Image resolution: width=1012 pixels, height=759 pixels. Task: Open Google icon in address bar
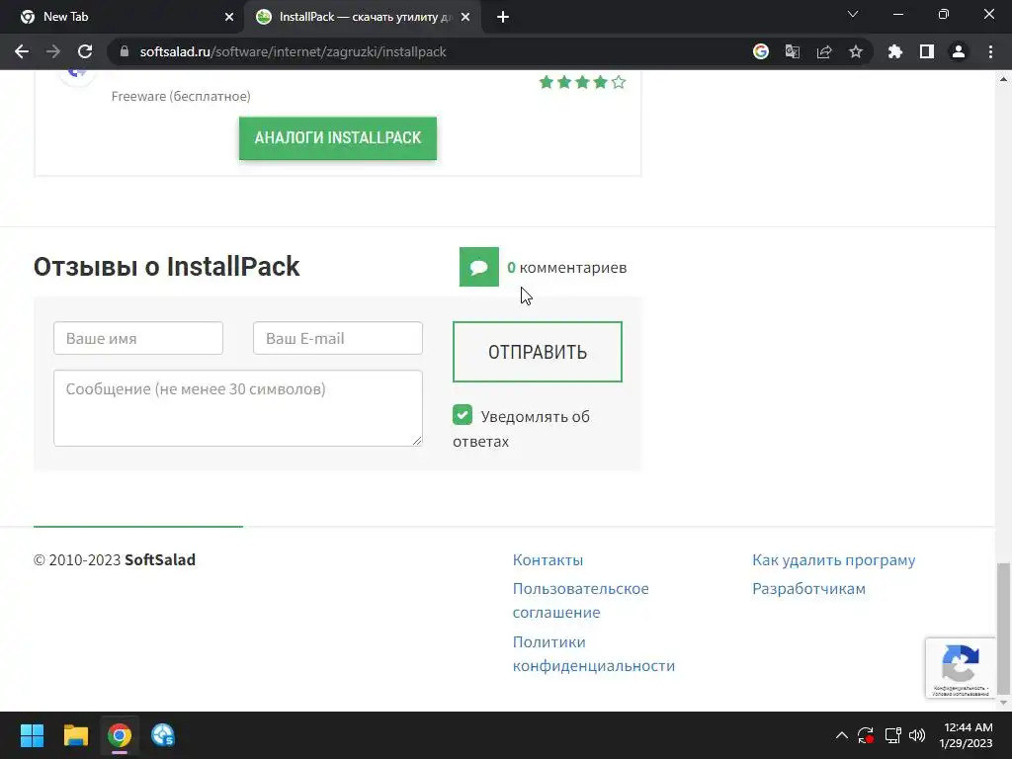(761, 51)
